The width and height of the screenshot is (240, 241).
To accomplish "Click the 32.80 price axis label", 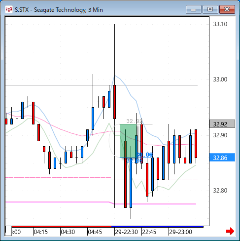I will (220, 191).
